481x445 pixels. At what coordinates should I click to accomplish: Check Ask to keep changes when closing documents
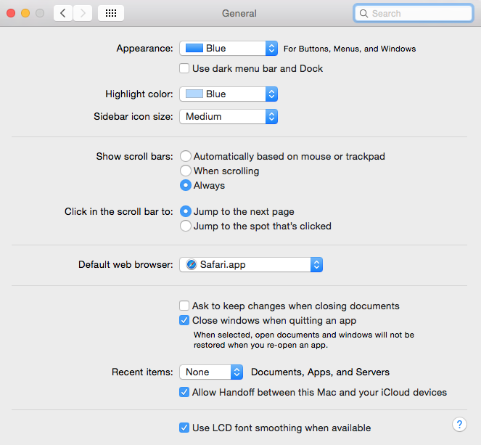click(184, 306)
